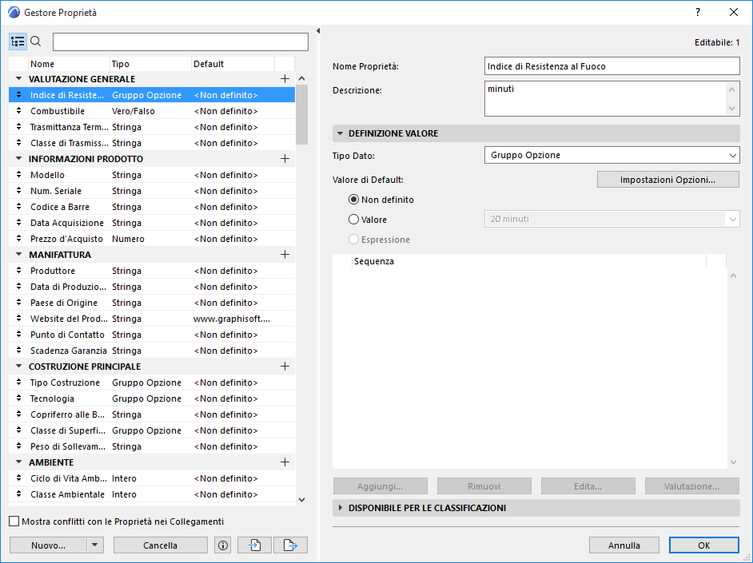
Task: Click the help question mark icon
Action: click(698, 13)
